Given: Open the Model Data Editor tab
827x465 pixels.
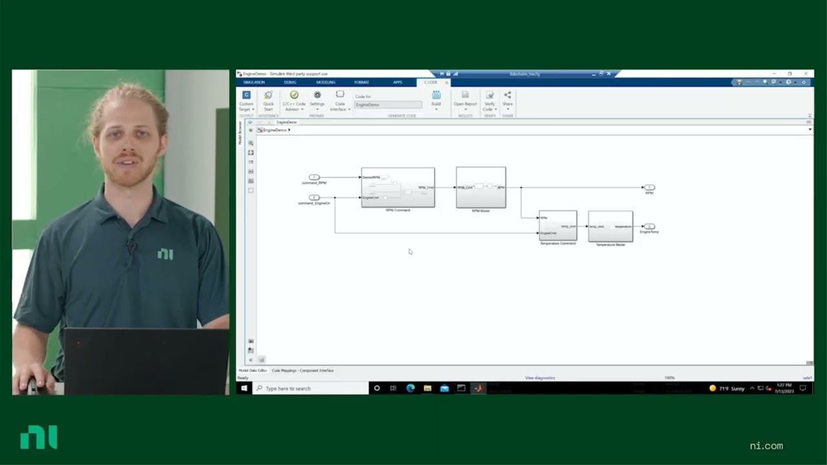Looking at the screenshot, I should (x=253, y=371).
